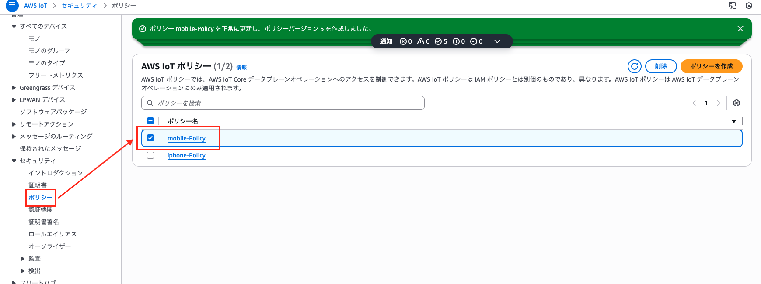This screenshot has height=284, width=761.
Task: Open 保持されたメッセージ in the sidebar
Action: (50, 149)
